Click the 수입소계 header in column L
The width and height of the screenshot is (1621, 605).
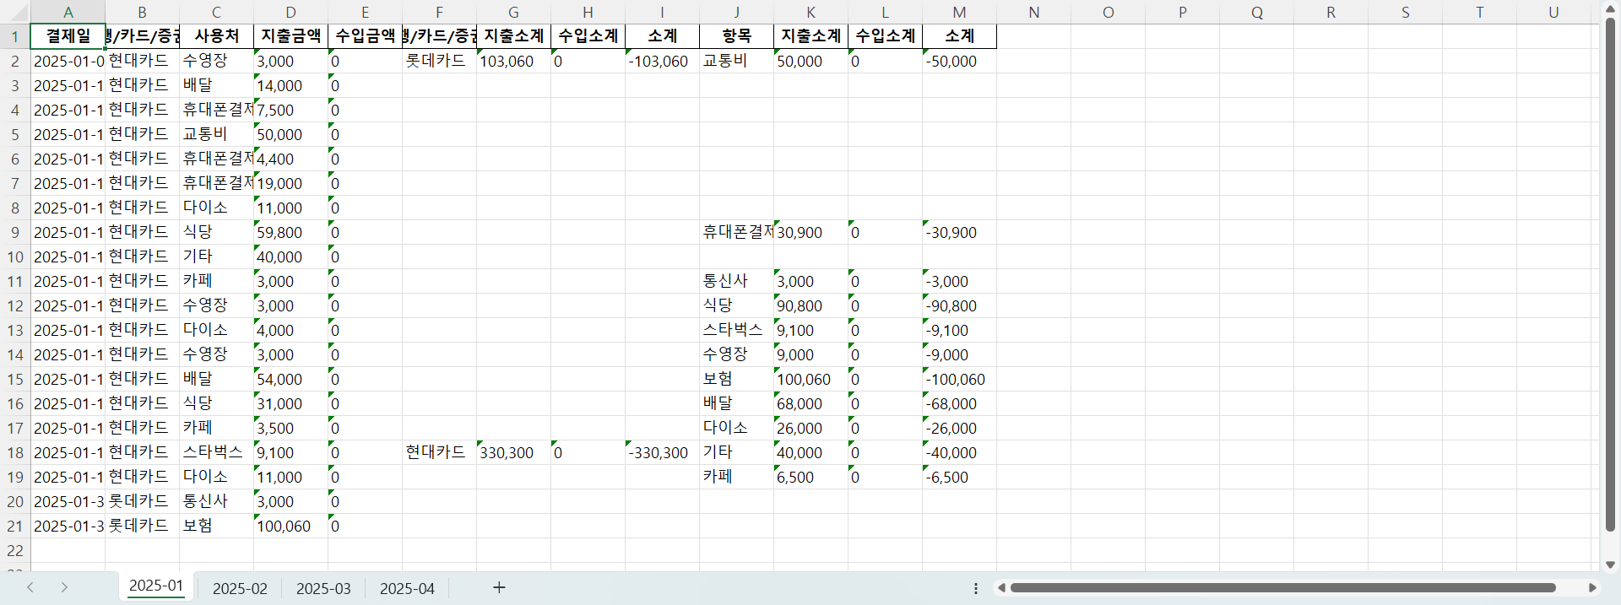[885, 36]
